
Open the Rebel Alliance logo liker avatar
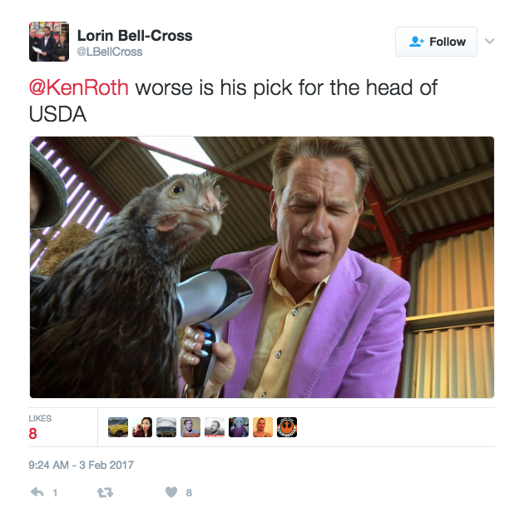coord(287,427)
